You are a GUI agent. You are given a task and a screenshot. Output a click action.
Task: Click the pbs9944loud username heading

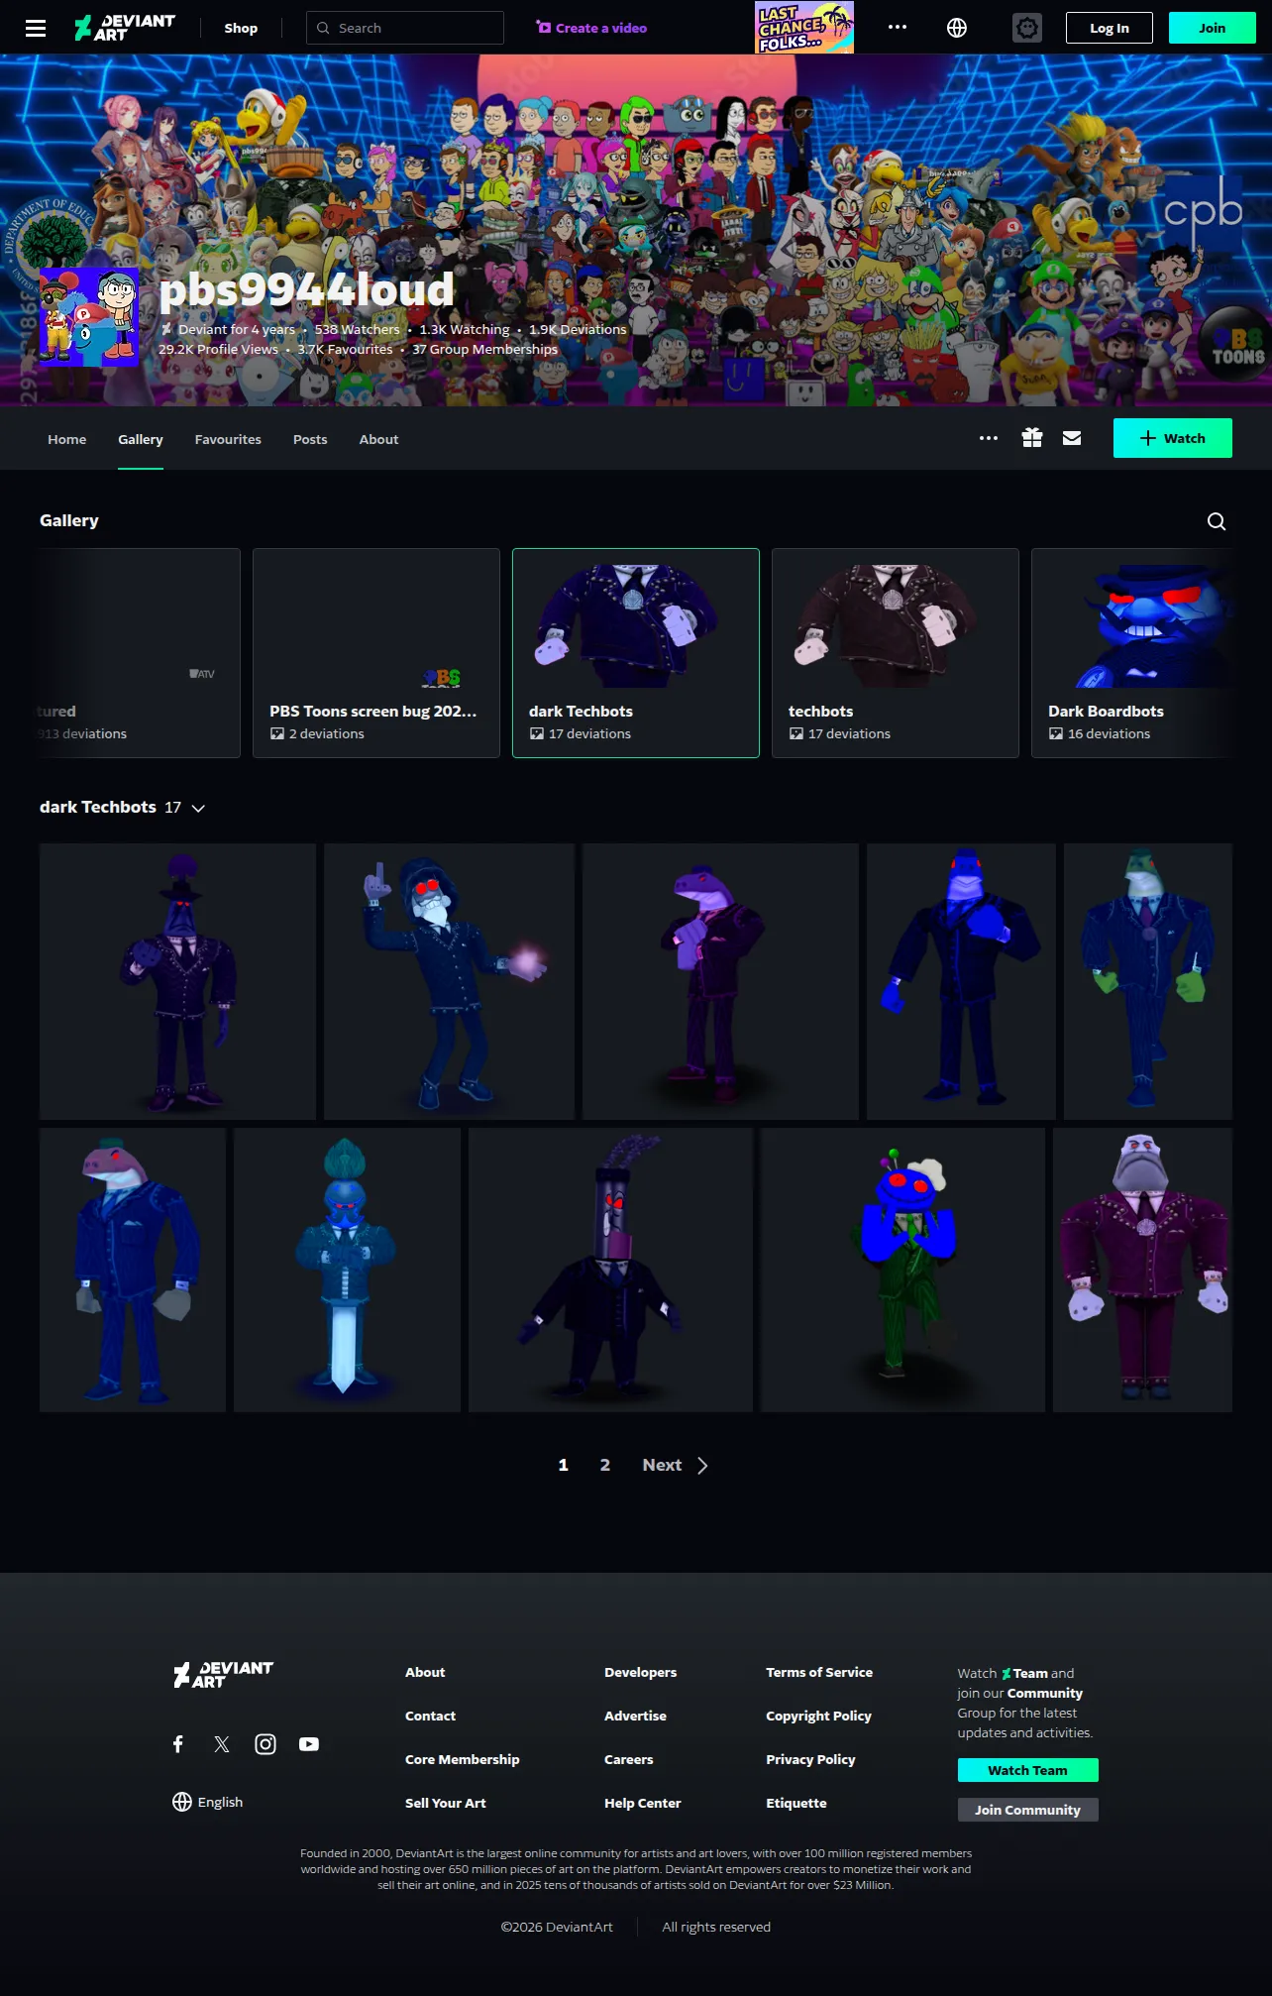click(306, 288)
